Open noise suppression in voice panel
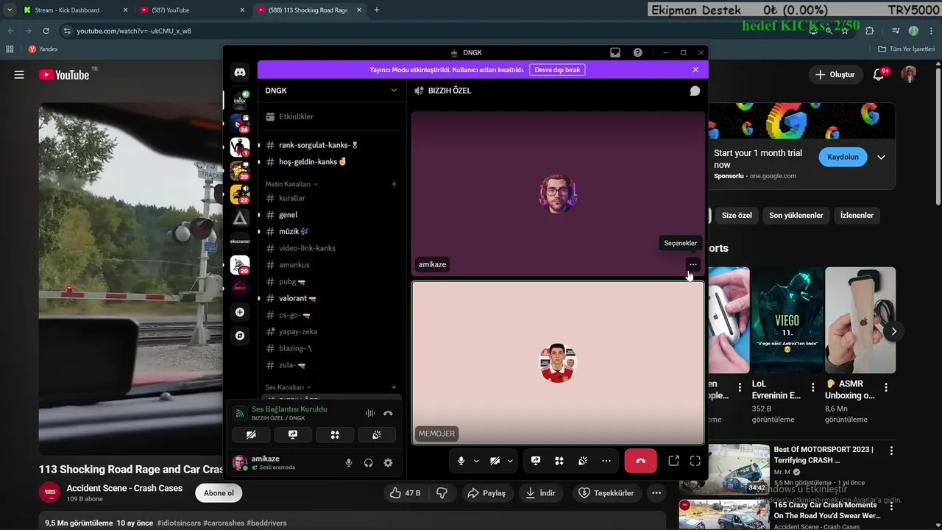 click(x=370, y=414)
